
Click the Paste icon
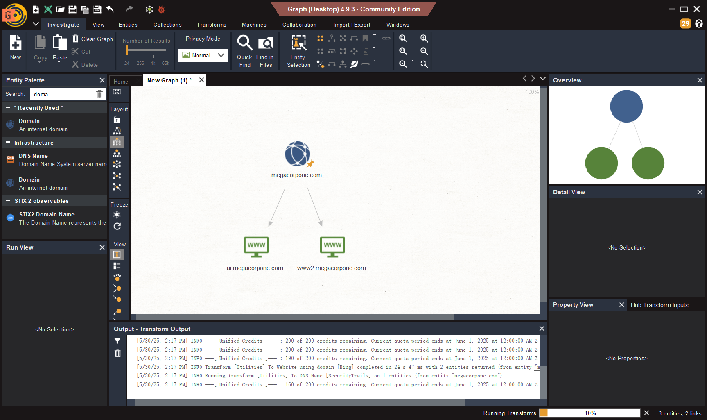pyautogui.click(x=60, y=43)
